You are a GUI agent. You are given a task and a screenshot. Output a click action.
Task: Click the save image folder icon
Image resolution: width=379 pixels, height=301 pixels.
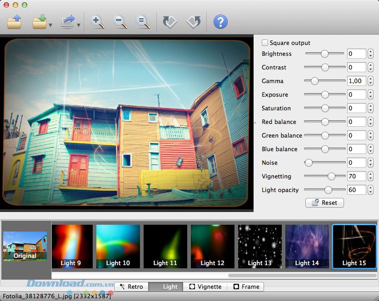point(40,22)
